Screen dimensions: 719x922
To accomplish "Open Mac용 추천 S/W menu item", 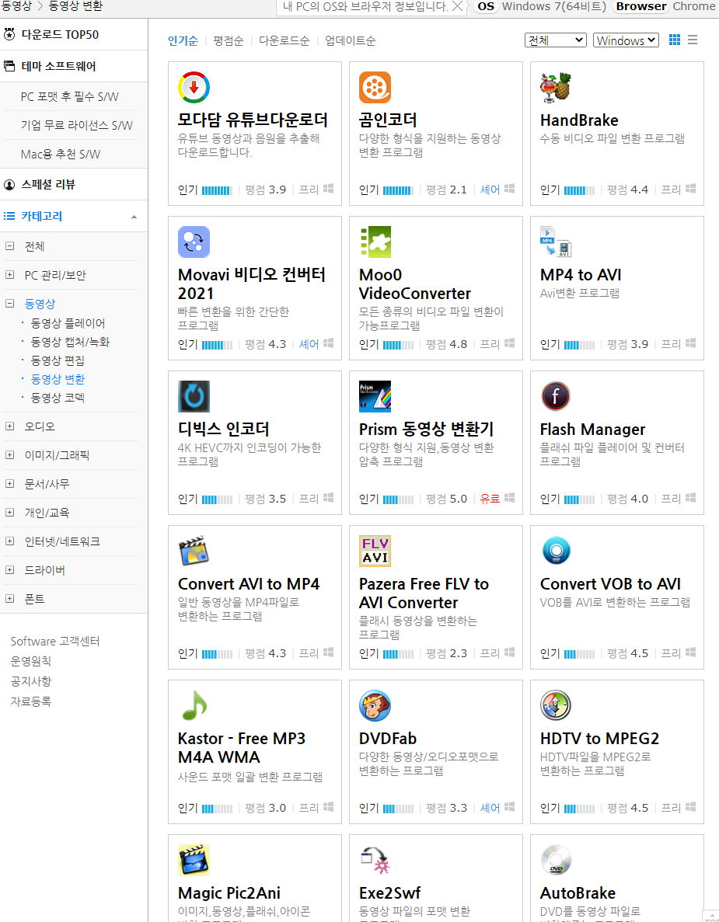I will [x=61, y=154].
